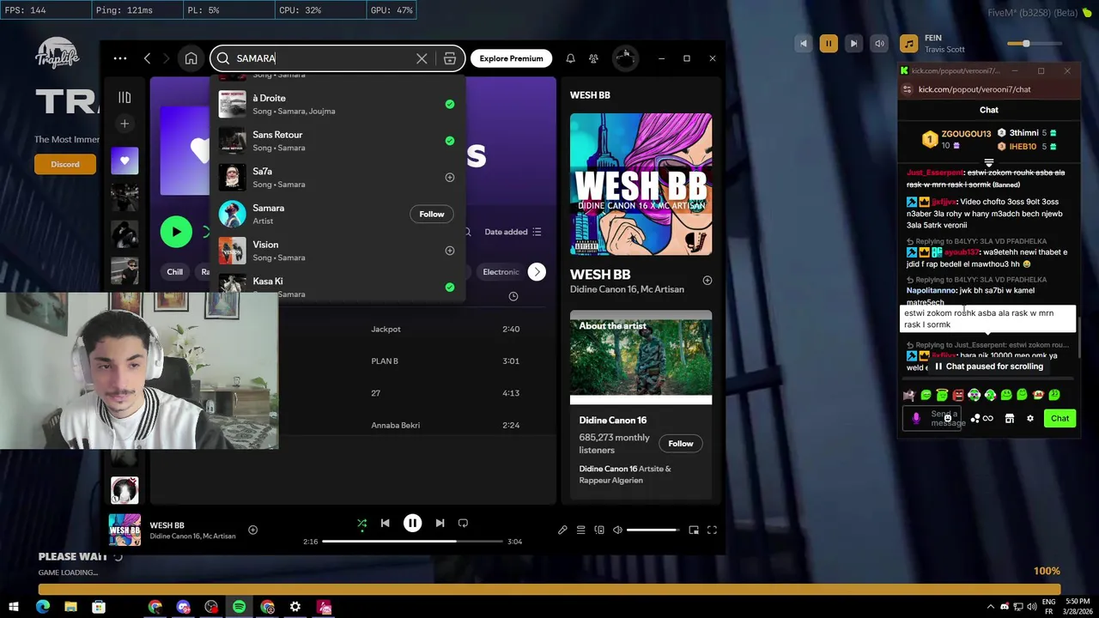Remove à Droite from Liked Songs
The image size is (1099, 618).
point(450,104)
